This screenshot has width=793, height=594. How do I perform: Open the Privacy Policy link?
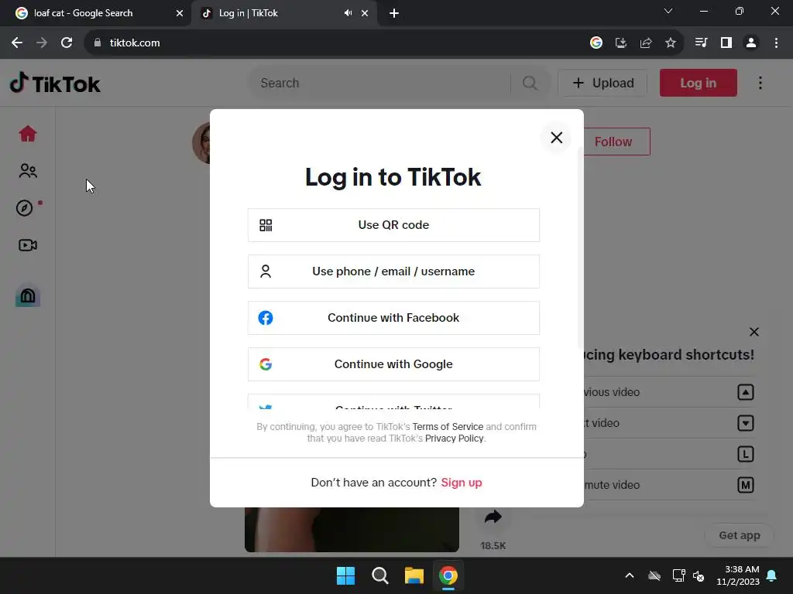(454, 439)
